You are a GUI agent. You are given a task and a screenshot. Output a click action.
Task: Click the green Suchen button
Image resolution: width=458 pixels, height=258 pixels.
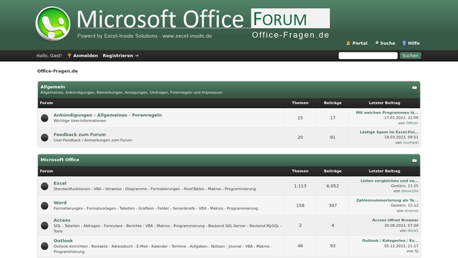[410, 56]
